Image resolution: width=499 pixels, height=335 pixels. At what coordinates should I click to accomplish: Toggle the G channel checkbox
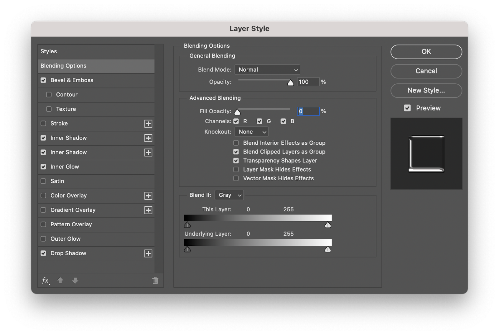tap(259, 121)
